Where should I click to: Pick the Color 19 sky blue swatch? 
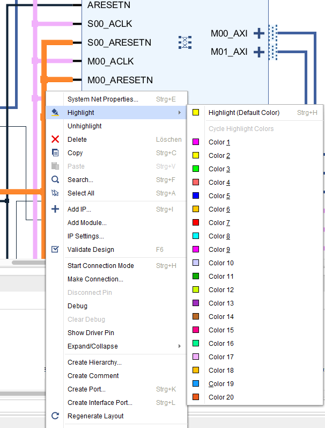tap(196, 383)
